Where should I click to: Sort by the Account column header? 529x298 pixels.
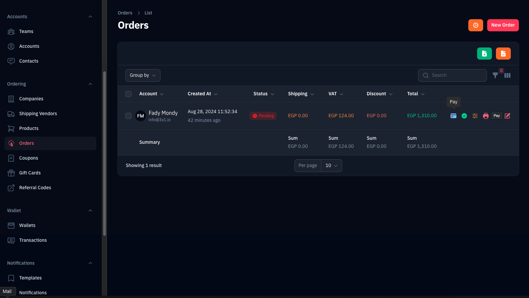coord(151,94)
